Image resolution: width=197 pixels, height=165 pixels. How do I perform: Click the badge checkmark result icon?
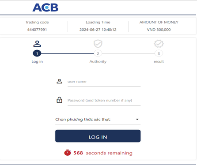[x=159, y=44]
